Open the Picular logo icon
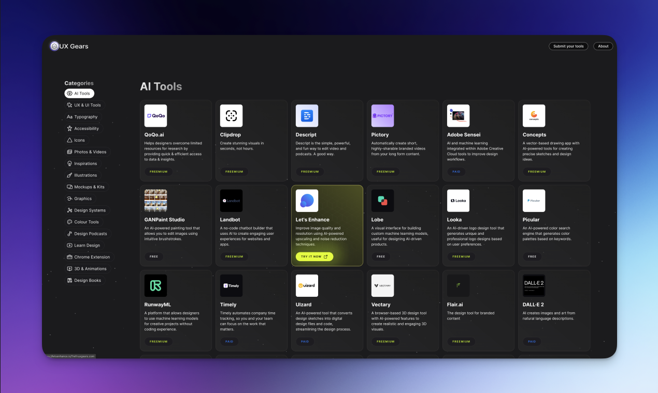The image size is (658, 393). (534, 201)
